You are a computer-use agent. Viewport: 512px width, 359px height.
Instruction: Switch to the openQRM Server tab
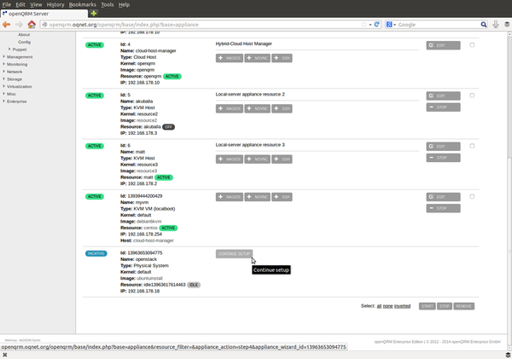point(44,14)
